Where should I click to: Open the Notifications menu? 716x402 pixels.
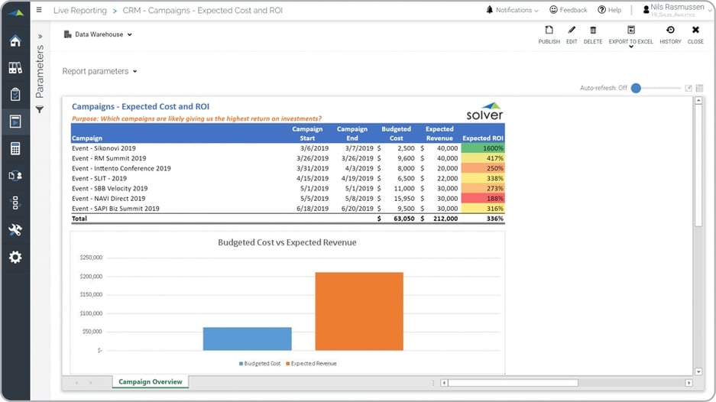tap(512, 10)
